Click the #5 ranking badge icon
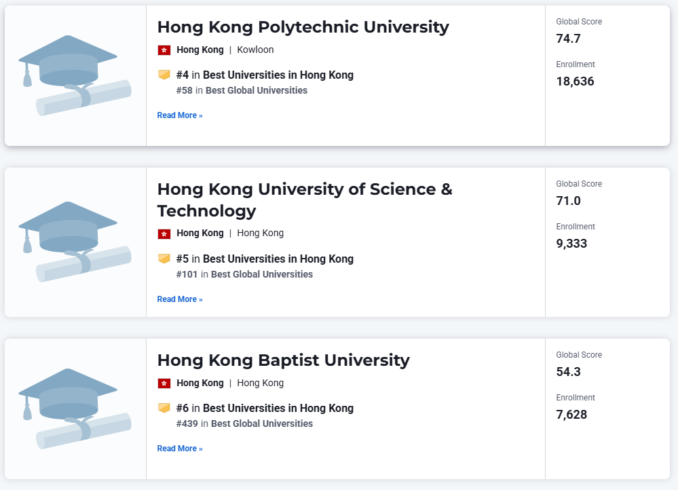 click(164, 259)
